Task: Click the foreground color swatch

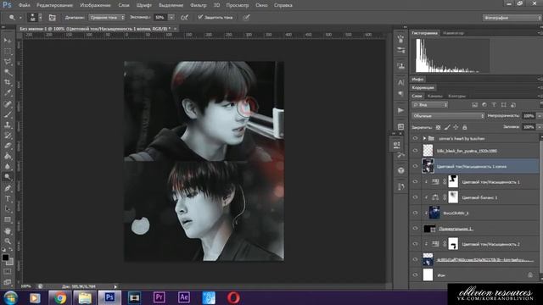Action: pos(5,258)
